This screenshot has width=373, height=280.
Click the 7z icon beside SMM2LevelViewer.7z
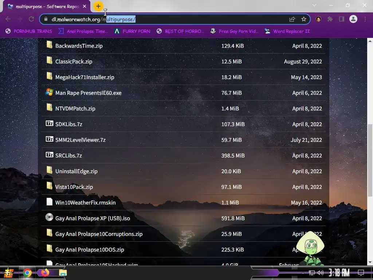tap(49, 139)
